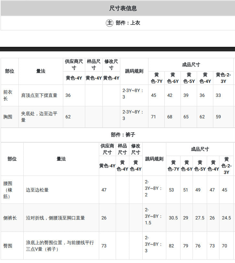Click the circled 主 icon beside 部件:上衣
235x263 pixels.
(x=110, y=23)
